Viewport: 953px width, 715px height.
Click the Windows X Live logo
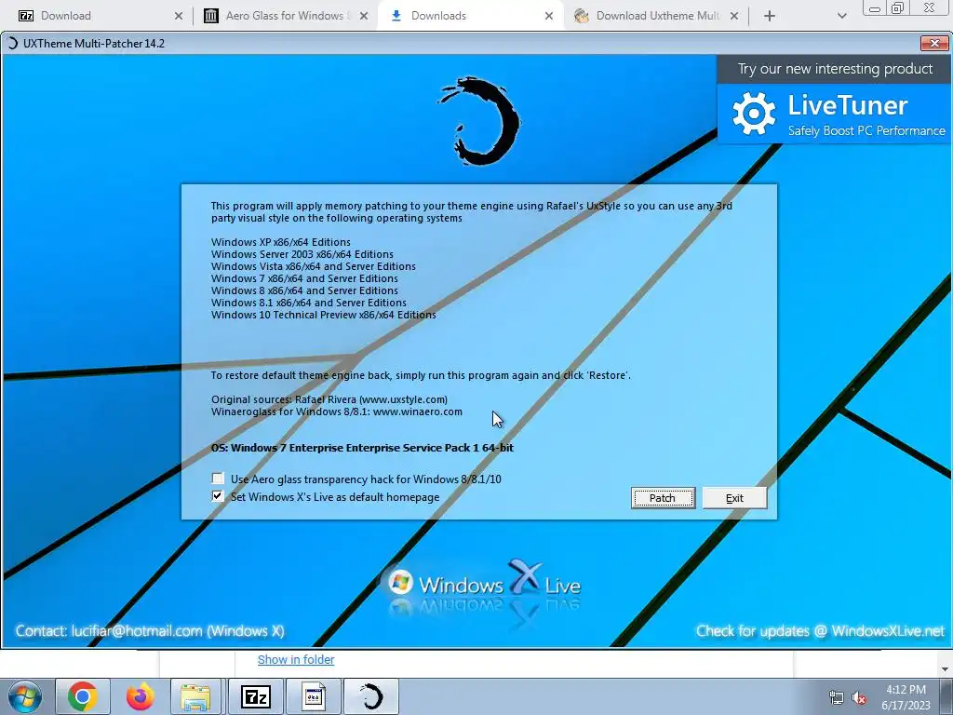point(483,583)
